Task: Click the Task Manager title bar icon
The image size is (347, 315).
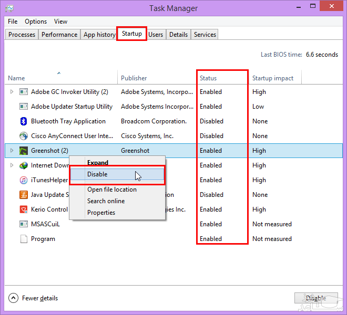Action: (9, 8)
